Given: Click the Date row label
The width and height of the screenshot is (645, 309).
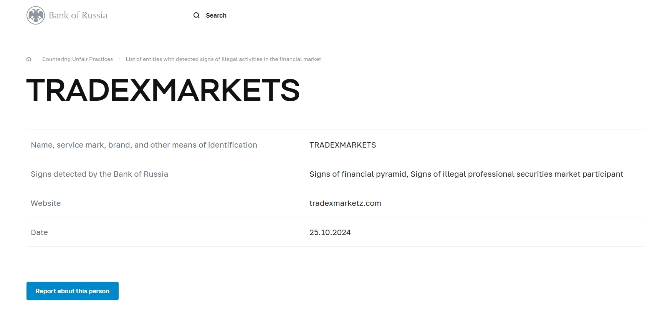Looking at the screenshot, I should click(x=39, y=232).
